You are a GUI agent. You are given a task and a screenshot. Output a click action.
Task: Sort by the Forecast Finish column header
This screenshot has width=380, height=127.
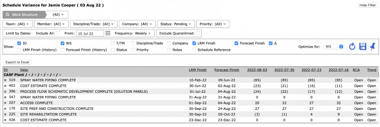227,70
